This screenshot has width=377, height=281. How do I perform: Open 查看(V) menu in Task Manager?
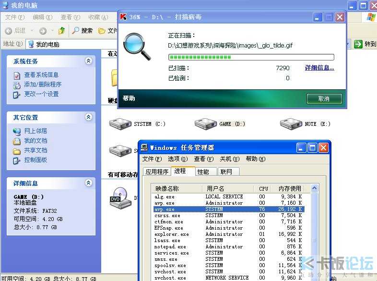(204, 159)
